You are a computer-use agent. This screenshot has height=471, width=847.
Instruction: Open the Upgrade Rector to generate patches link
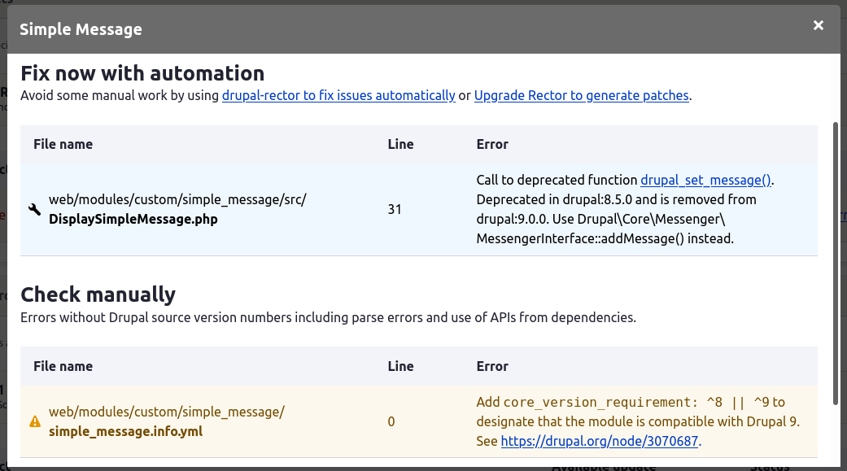click(x=581, y=95)
